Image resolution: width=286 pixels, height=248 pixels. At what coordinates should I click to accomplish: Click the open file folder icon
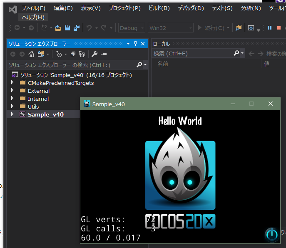coord(58,28)
